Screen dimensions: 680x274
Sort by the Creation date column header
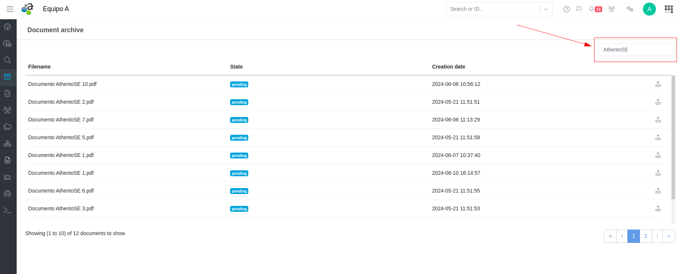pyautogui.click(x=448, y=67)
